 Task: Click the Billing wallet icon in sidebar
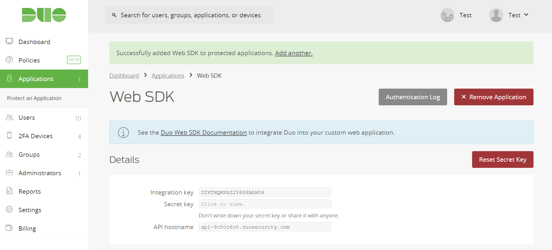[9, 228]
